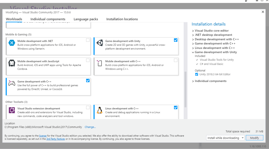Collapse Game development with Unity details
Viewport: 269px width, 149px height.
193,52
